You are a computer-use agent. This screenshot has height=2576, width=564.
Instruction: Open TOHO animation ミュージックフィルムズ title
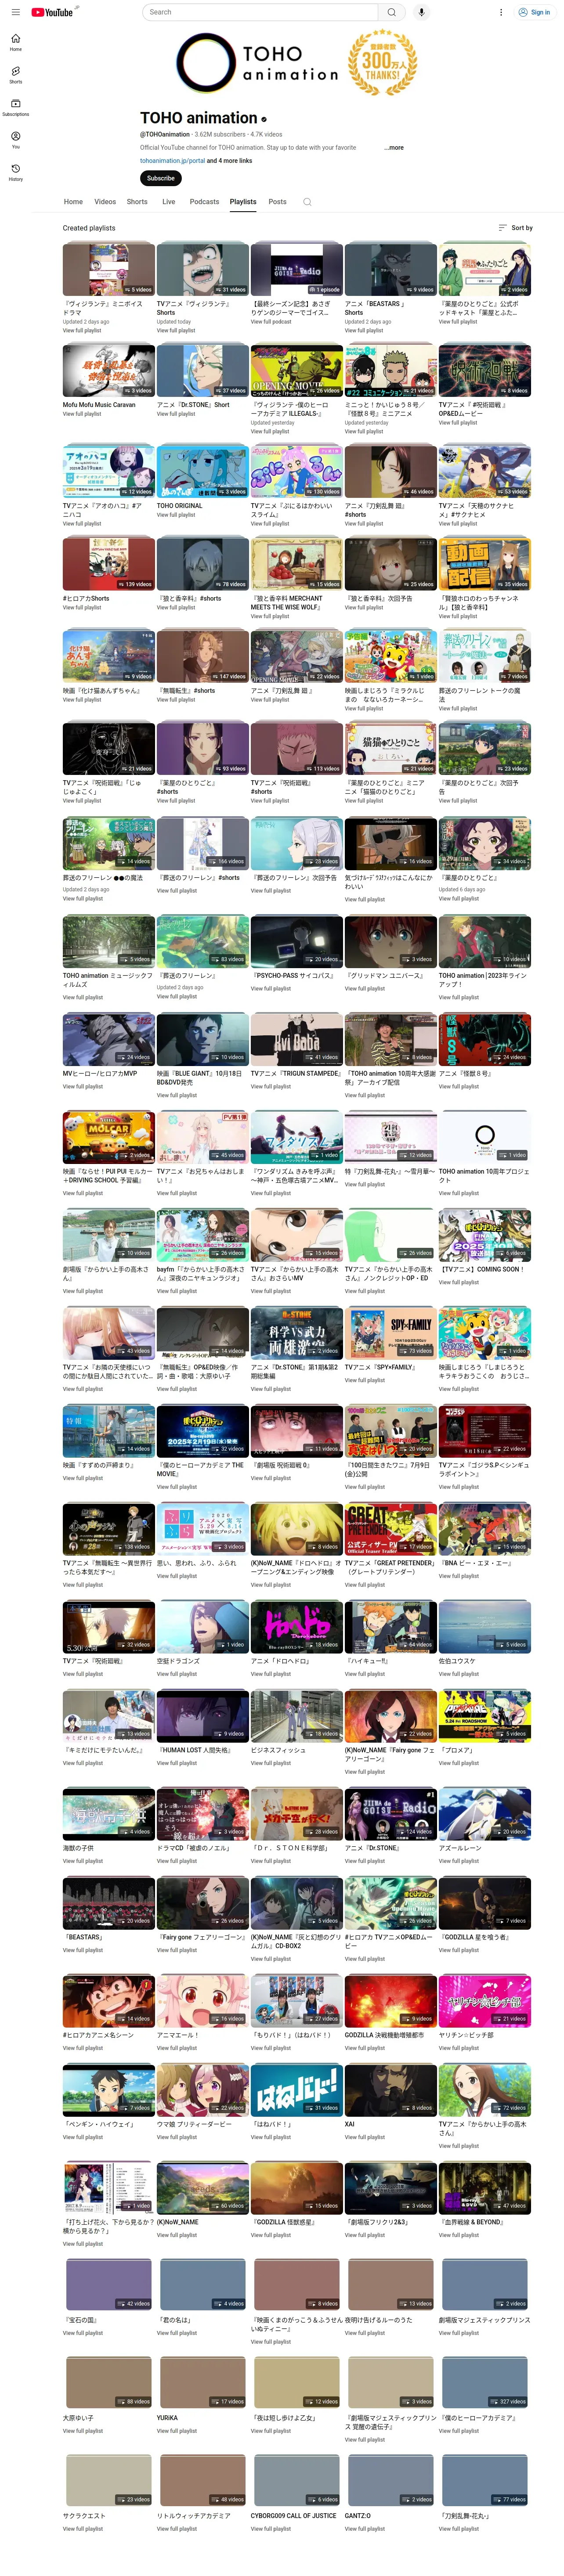coord(108,980)
